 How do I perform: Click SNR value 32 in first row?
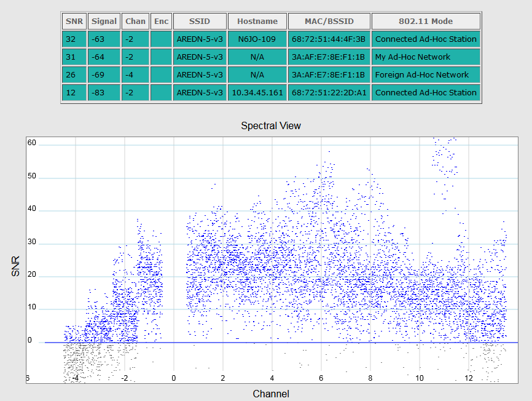74,39
